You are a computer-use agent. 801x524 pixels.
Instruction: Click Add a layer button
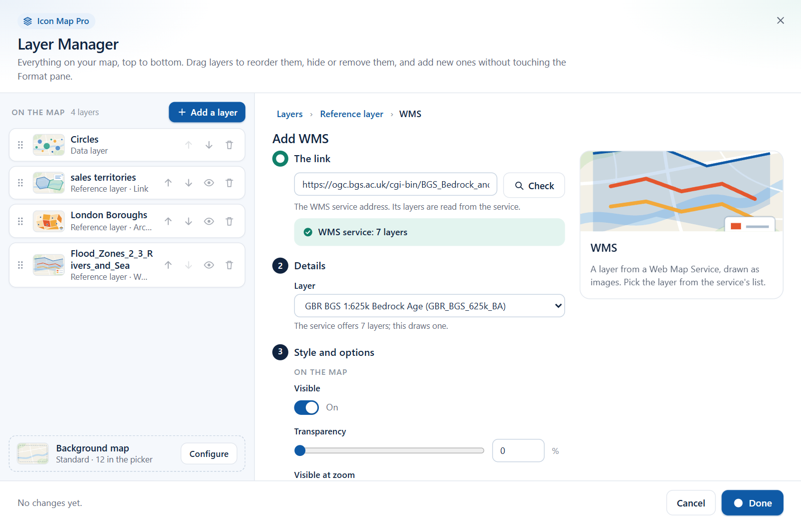coord(207,112)
